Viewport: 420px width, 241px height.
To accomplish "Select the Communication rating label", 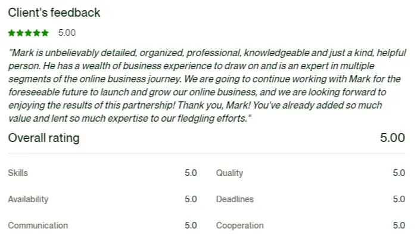I will pos(38,225).
